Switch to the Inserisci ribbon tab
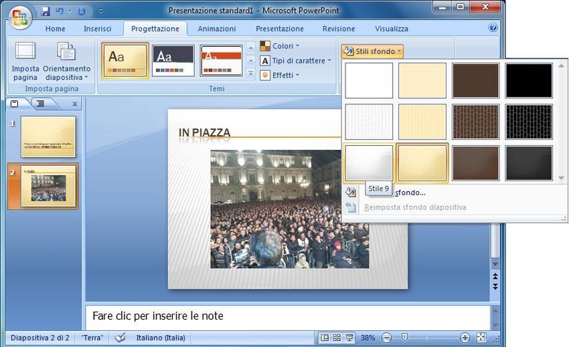This screenshot has height=347, width=569. pos(98,29)
